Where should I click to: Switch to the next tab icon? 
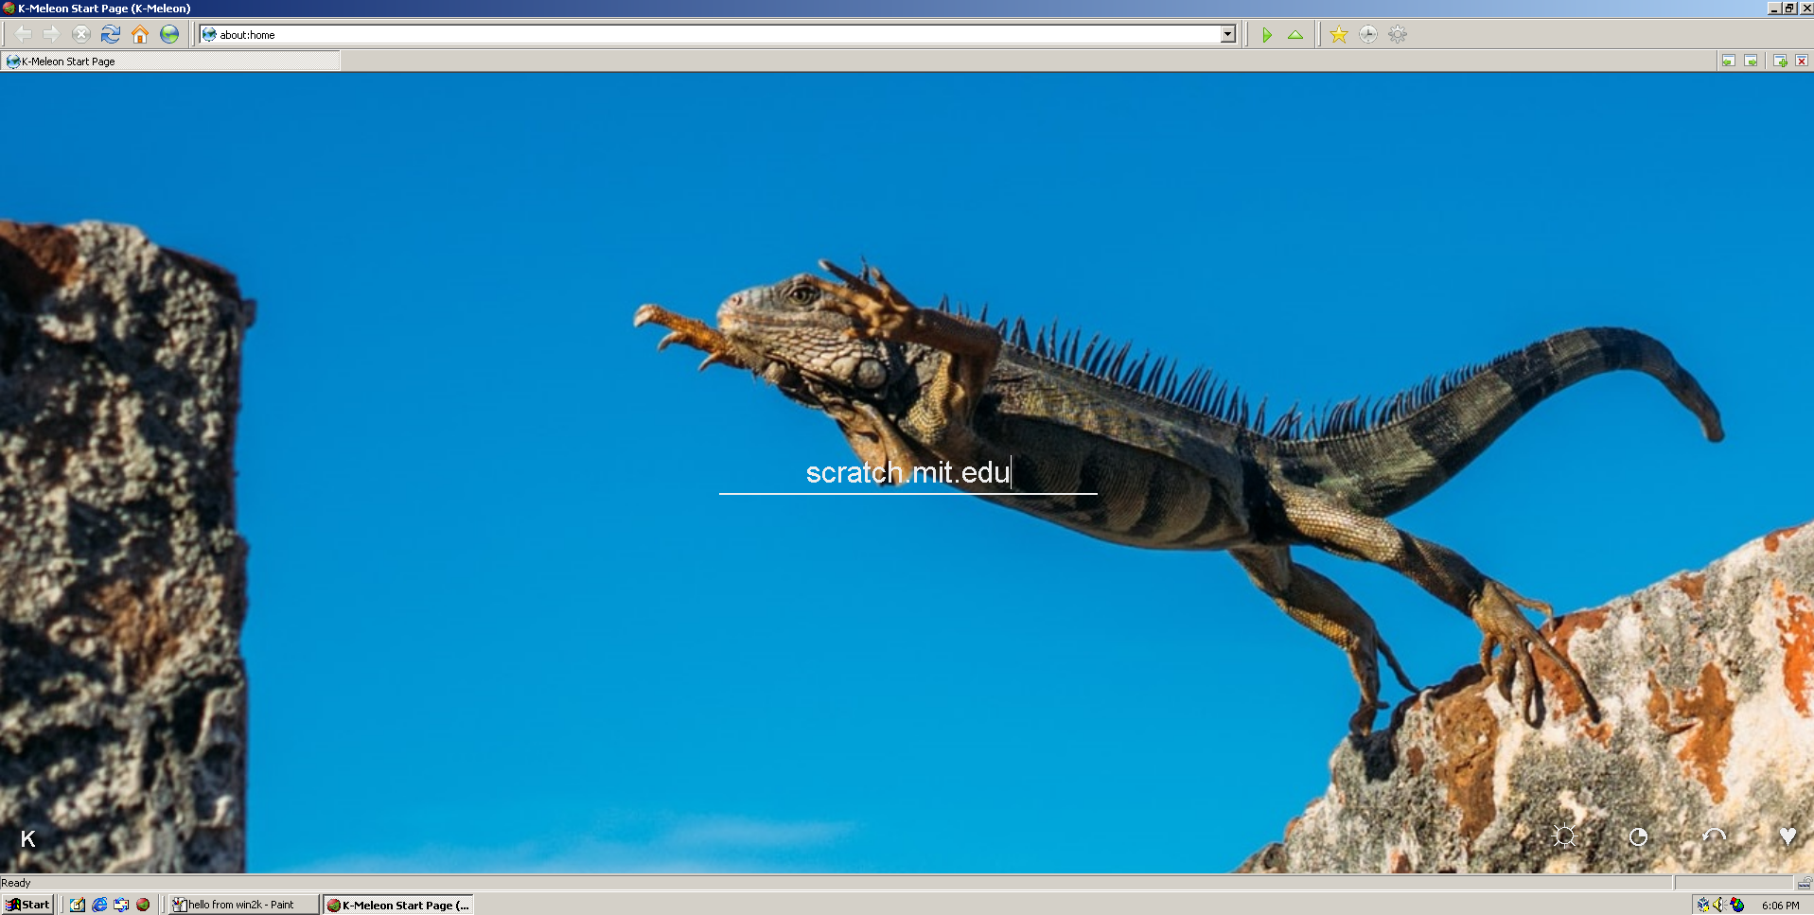click(x=1751, y=61)
